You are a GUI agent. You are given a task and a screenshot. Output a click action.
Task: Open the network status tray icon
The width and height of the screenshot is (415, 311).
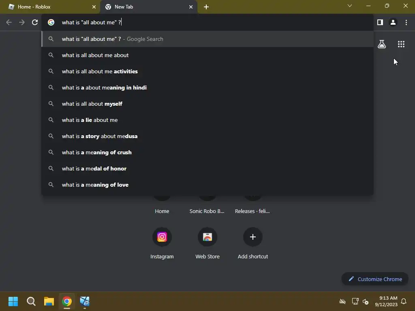click(355, 301)
